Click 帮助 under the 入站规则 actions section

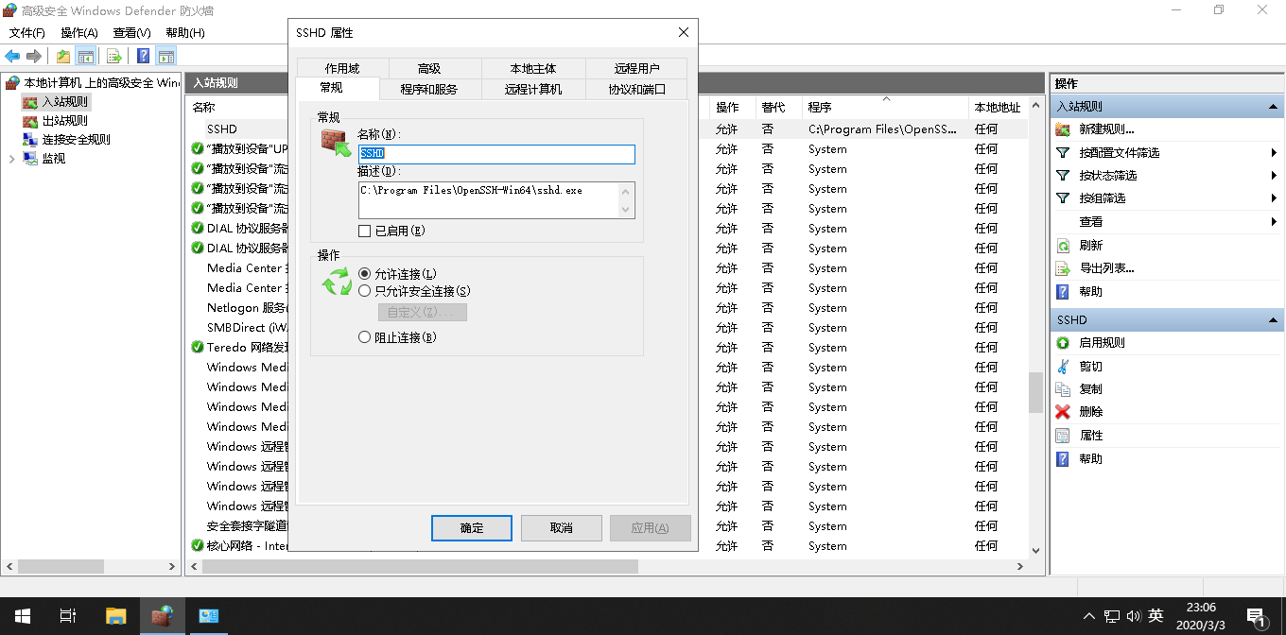pos(1090,292)
